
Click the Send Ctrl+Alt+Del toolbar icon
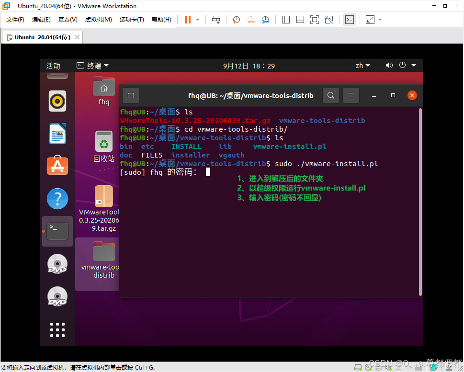(216, 20)
